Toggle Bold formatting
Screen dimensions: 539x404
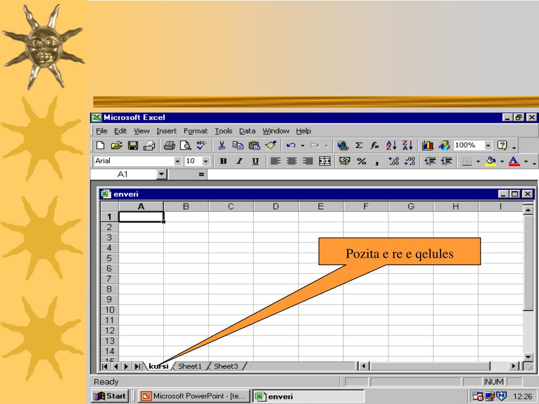click(x=223, y=161)
